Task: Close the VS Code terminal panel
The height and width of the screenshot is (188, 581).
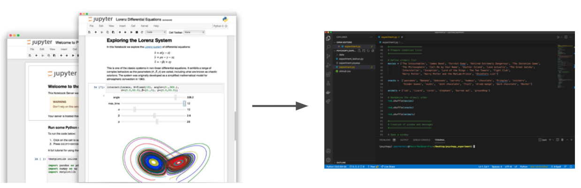Action: pos(571,140)
